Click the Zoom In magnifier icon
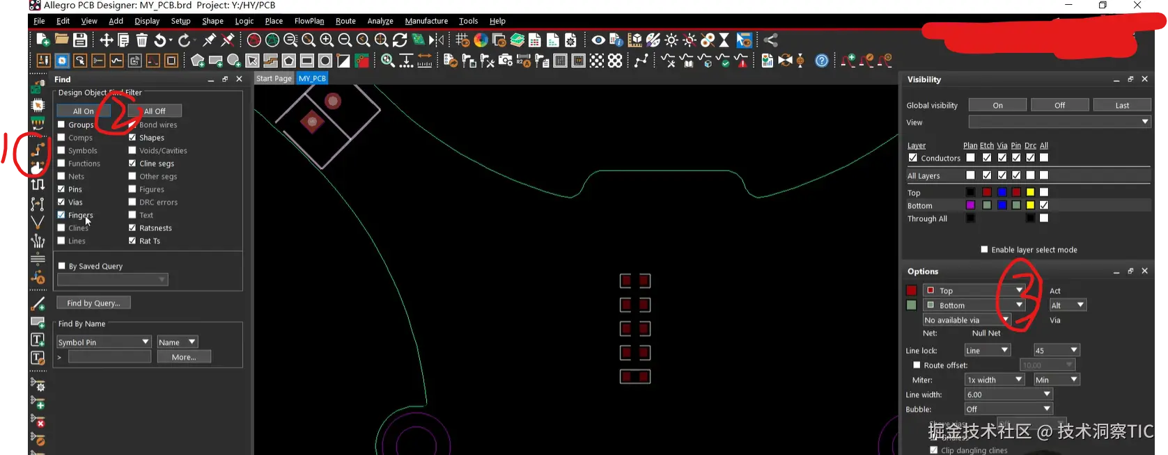 [x=327, y=40]
